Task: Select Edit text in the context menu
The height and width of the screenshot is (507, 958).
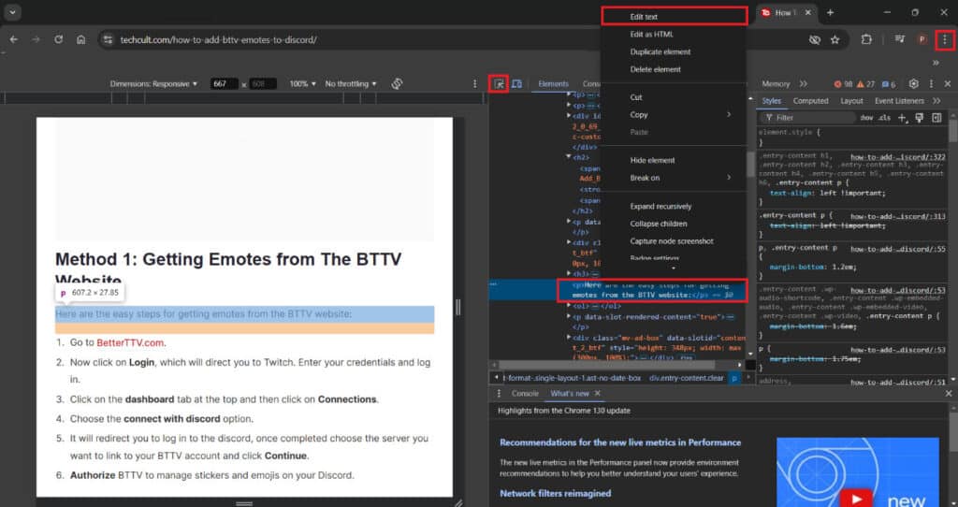Action: click(644, 17)
